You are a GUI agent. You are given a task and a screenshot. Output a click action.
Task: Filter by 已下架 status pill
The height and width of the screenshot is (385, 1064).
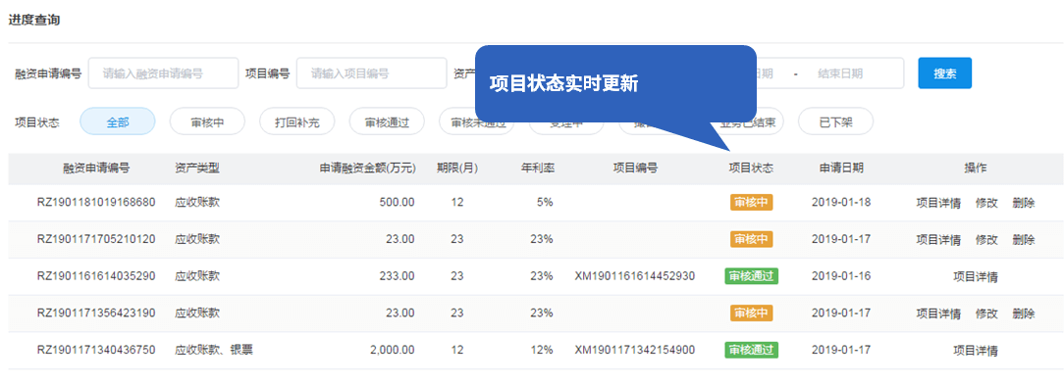tap(835, 122)
